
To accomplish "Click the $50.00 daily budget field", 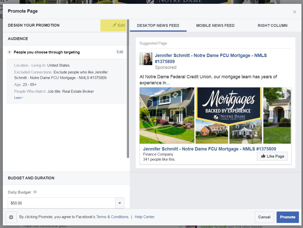I will [x=62, y=203].
